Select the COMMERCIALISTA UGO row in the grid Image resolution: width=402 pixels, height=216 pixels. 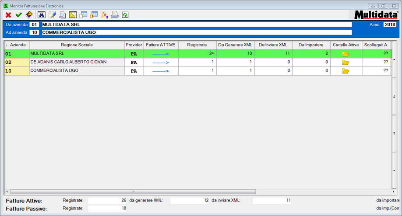[x=197, y=71]
